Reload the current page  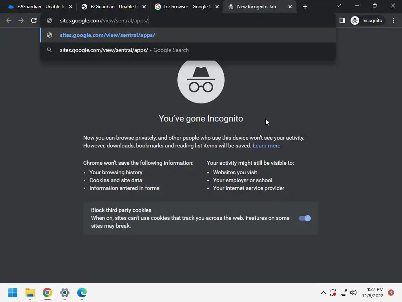[x=34, y=20]
